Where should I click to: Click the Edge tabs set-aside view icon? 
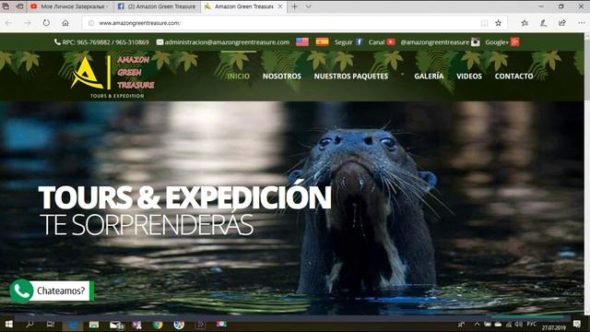tap(6, 6)
